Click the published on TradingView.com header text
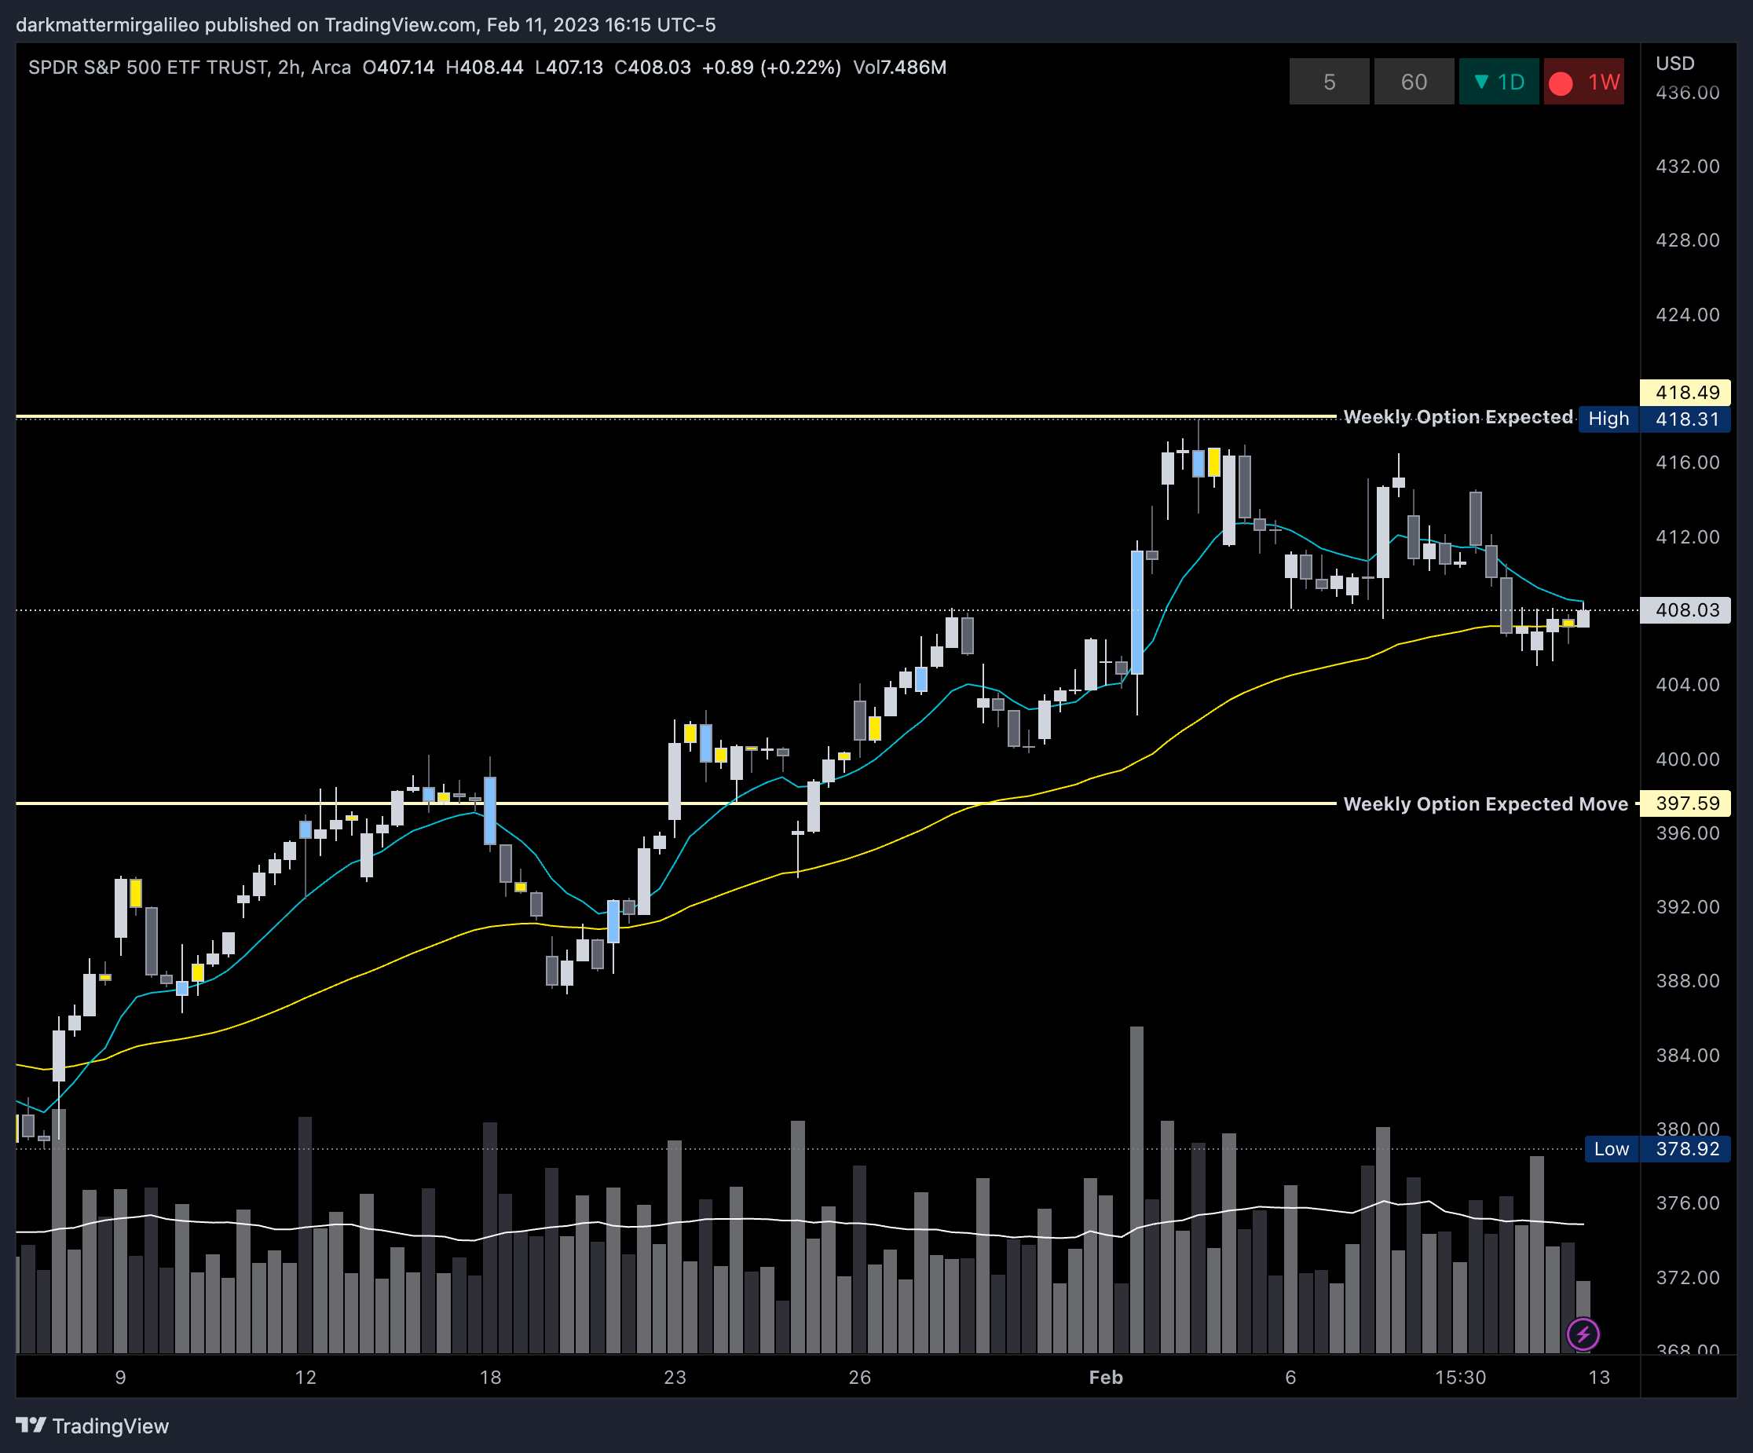This screenshot has width=1753, height=1453. 342,25
